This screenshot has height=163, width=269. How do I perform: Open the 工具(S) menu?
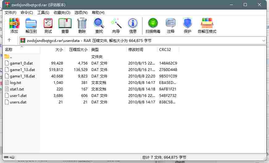43,13
